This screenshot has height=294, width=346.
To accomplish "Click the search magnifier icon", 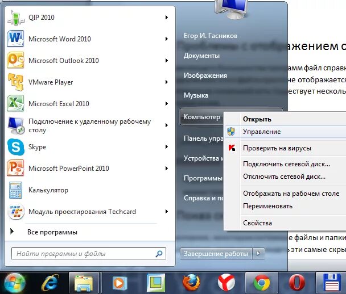I will (159, 254).
